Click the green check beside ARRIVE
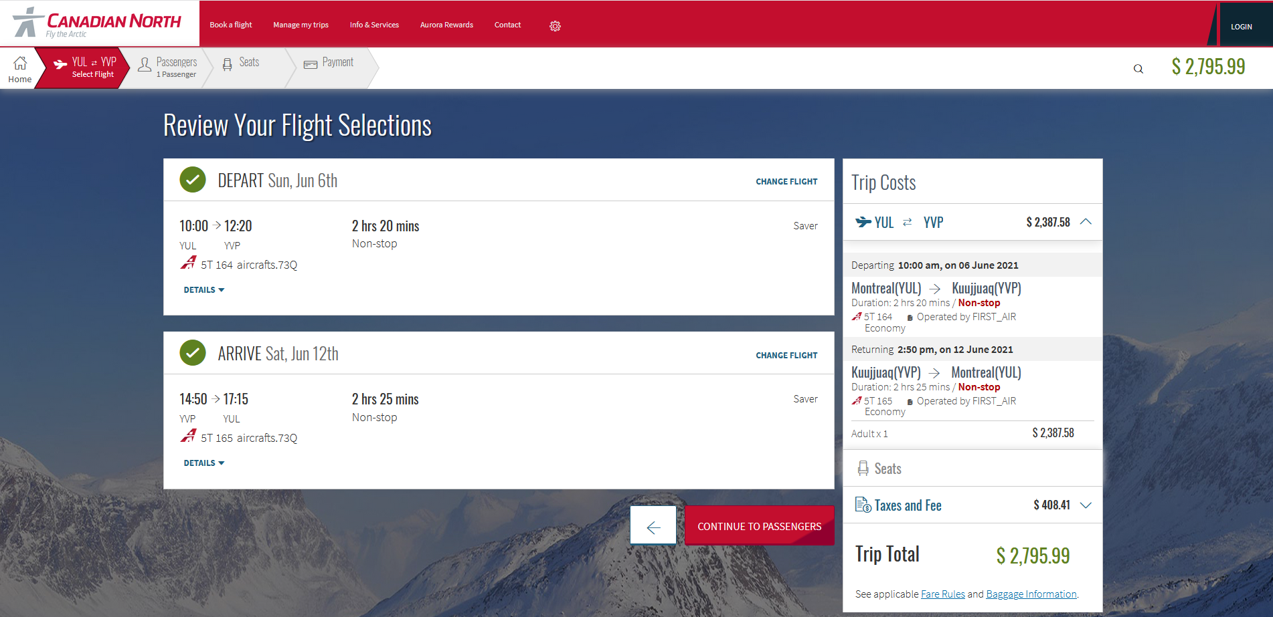The height and width of the screenshot is (617, 1273). pos(193,353)
